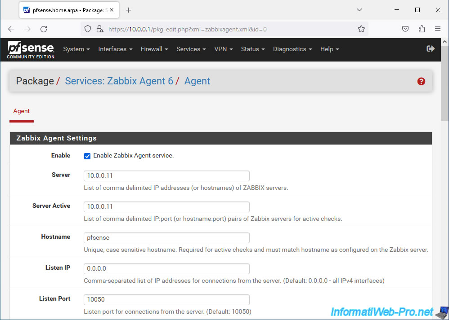
Task: Toggle the Enable Zabbix Agent service checkbox
Action: (x=87, y=156)
